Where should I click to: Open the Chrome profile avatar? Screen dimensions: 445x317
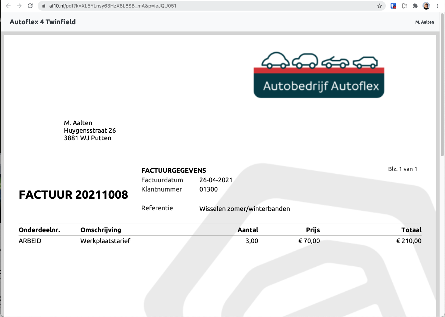pyautogui.click(x=426, y=6)
